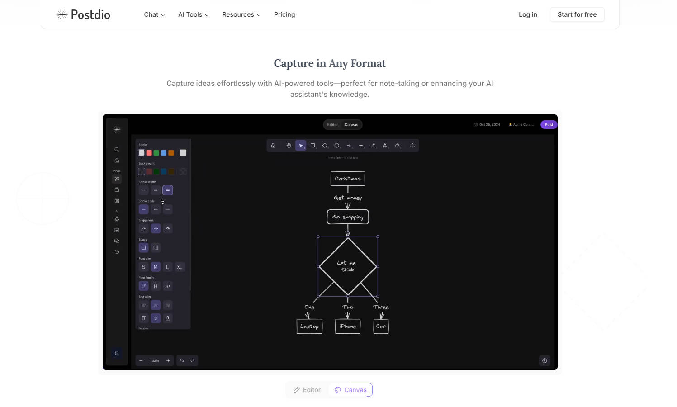The width and height of the screenshot is (677, 407).
Task: Select the Arrow connector tool
Action: coord(349,146)
